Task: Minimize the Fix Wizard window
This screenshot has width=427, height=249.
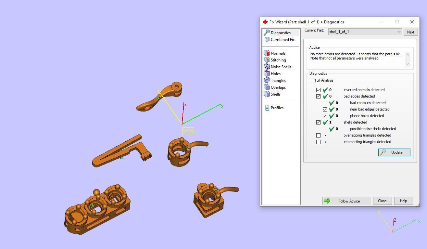Action: pyautogui.click(x=383, y=22)
